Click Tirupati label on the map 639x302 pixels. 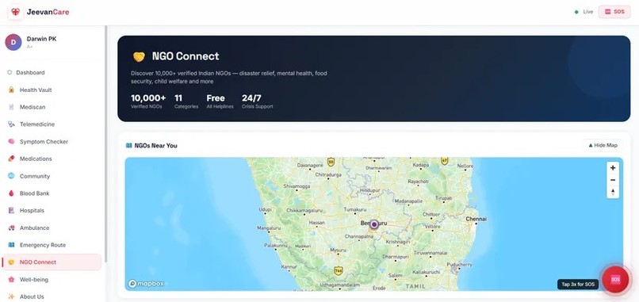443,197
